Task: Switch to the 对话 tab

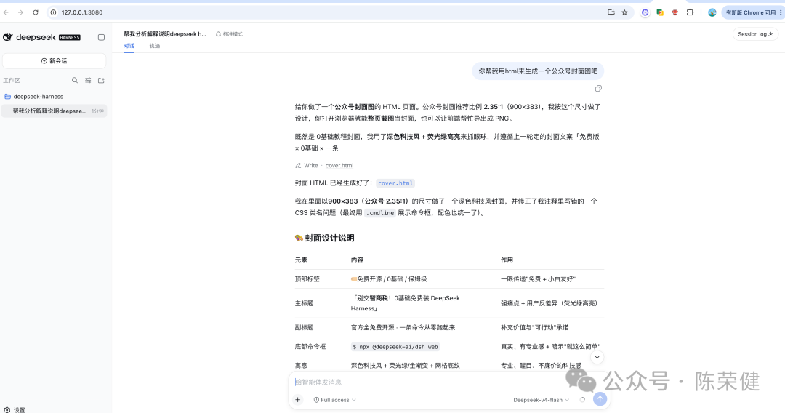Action: click(129, 46)
